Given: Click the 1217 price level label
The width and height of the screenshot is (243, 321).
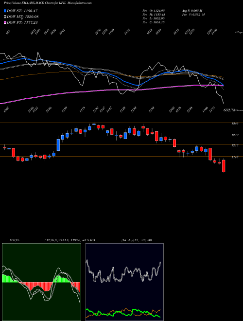Looking at the screenshot, I should [235, 145].
